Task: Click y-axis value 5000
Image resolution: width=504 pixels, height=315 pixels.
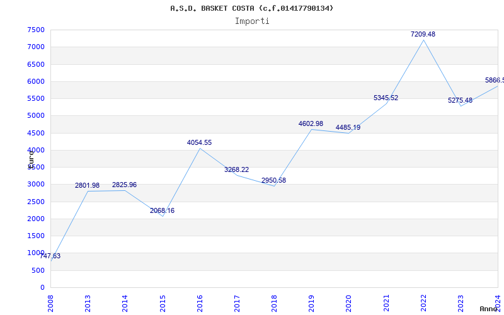Action: 36,115
